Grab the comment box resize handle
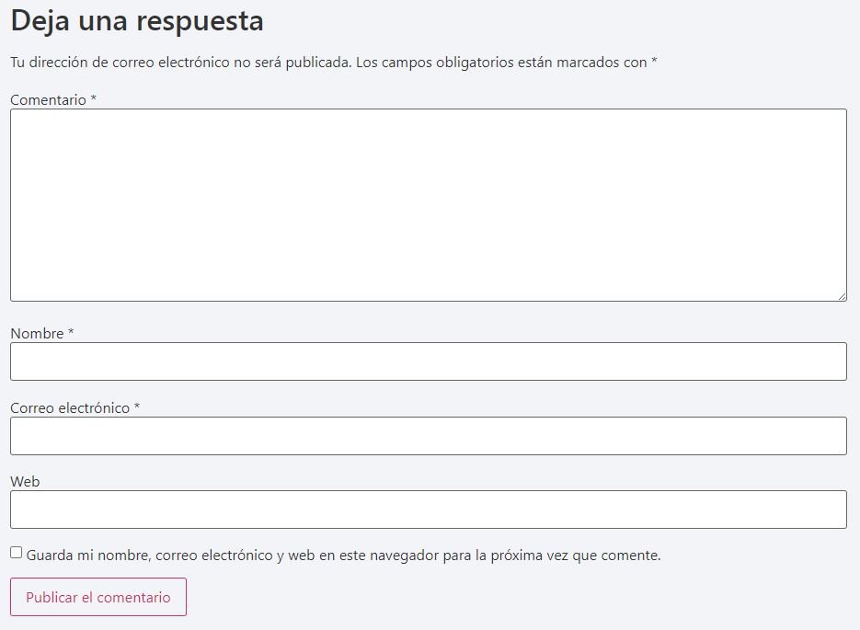This screenshot has width=860, height=630. (x=842, y=296)
